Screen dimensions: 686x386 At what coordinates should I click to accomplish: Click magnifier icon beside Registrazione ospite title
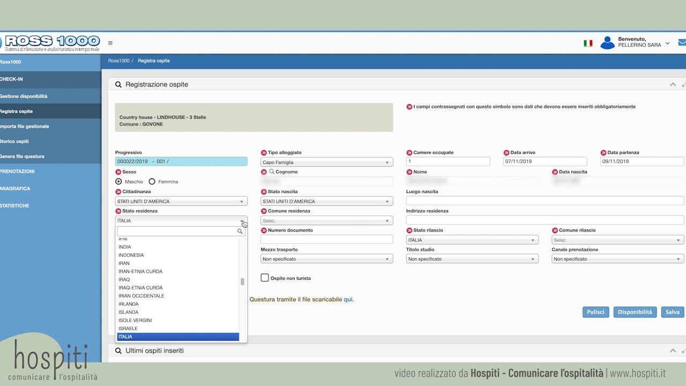click(x=118, y=85)
